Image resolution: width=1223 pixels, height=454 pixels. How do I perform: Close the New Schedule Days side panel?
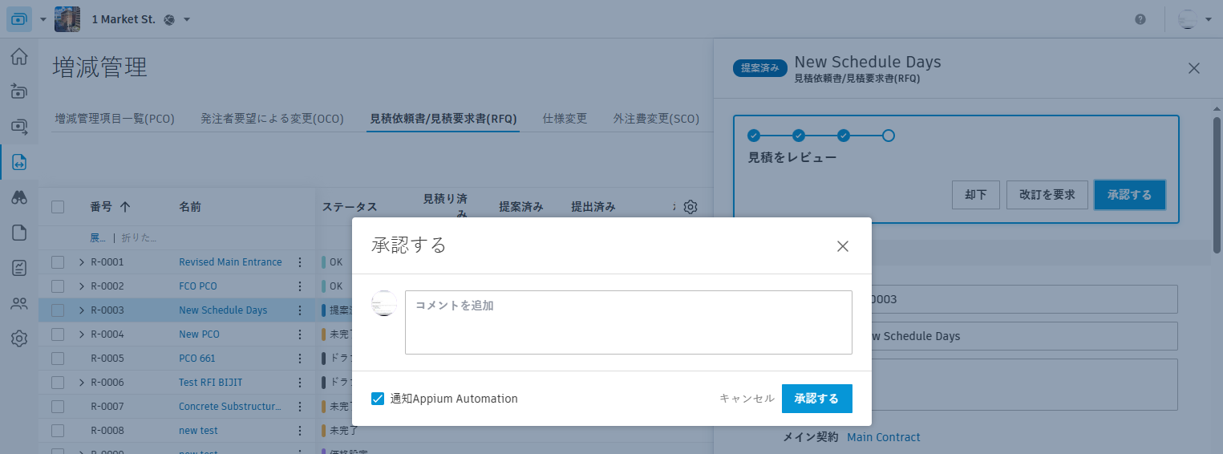1194,68
